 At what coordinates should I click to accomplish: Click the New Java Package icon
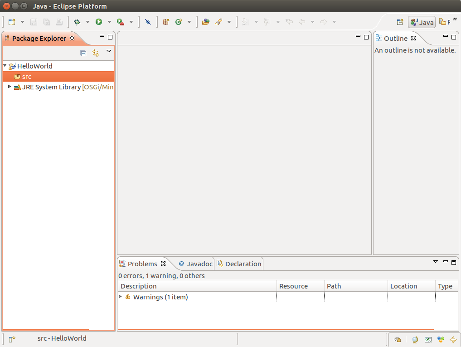pyautogui.click(x=166, y=22)
